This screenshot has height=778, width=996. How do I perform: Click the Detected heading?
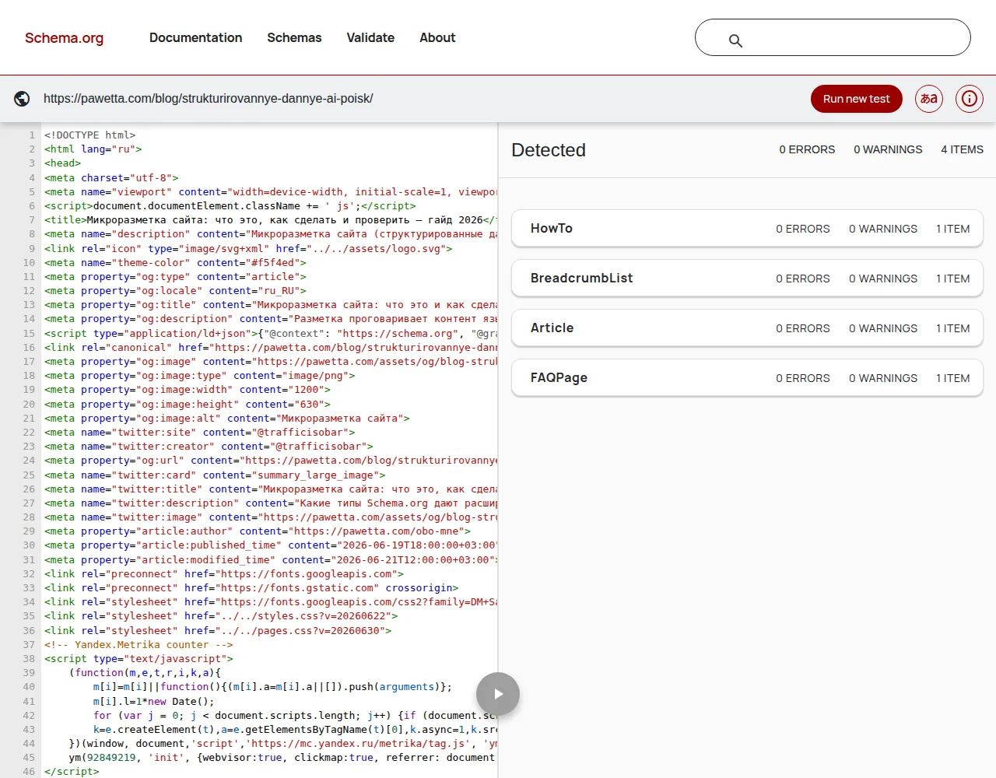(549, 150)
